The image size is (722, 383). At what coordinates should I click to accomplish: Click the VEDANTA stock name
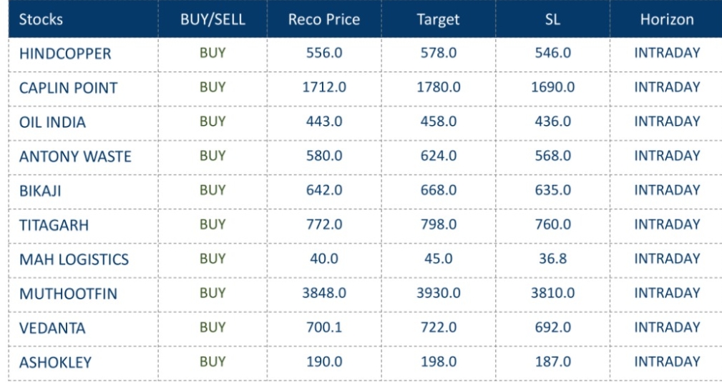(x=52, y=328)
